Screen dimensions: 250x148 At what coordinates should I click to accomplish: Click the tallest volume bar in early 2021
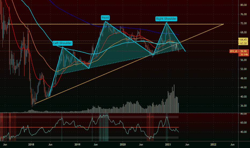pyautogui.click(x=174, y=98)
